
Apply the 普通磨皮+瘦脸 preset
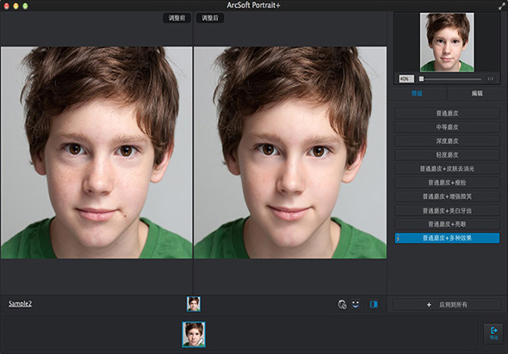[447, 183]
